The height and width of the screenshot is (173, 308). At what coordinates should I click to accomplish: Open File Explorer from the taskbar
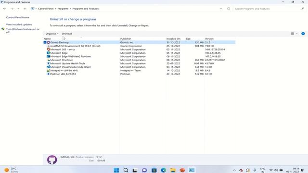tap(173, 170)
